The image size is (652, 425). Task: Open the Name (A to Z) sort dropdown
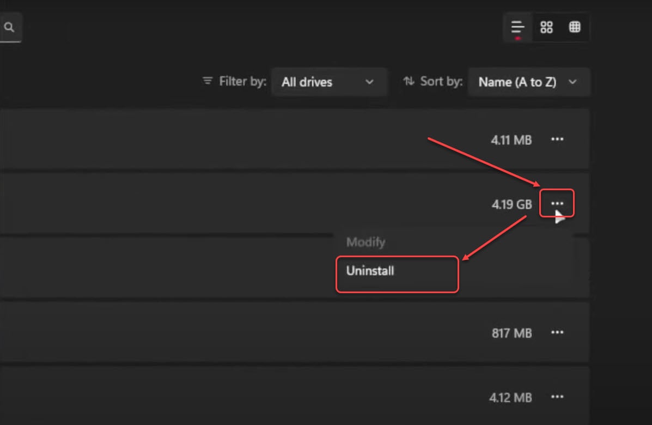[x=528, y=82]
